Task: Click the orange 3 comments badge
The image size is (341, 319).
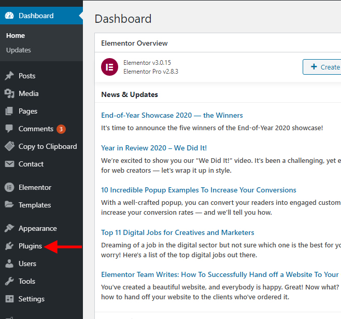Action: 61,129
